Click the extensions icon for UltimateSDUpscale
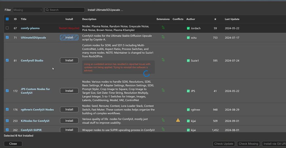Viewport: 286px width, 148px height. (163, 37)
